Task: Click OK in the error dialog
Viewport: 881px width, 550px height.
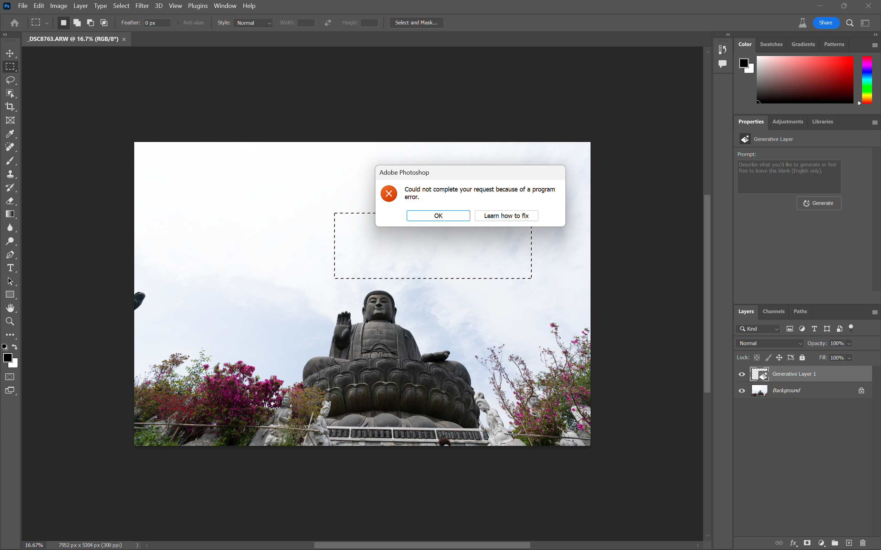Action: 438,216
